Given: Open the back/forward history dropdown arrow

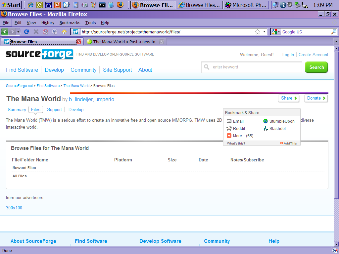Looking at the screenshot, I should click(x=19, y=32).
